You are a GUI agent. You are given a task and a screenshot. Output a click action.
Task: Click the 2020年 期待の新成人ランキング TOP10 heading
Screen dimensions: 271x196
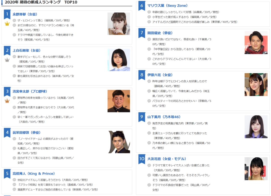[x=41, y=2]
